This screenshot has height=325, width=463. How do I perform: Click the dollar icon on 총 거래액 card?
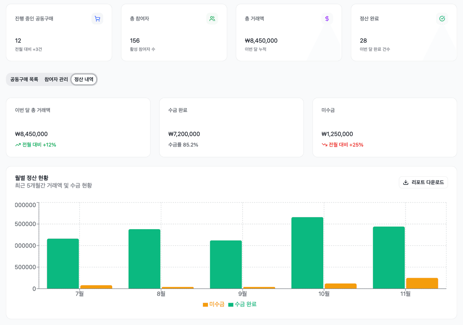point(327,18)
